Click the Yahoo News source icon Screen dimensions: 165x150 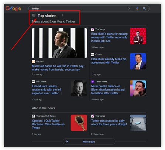click(x=93, y=82)
